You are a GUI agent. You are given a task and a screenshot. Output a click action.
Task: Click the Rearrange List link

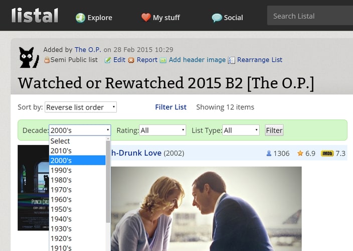[x=260, y=60]
